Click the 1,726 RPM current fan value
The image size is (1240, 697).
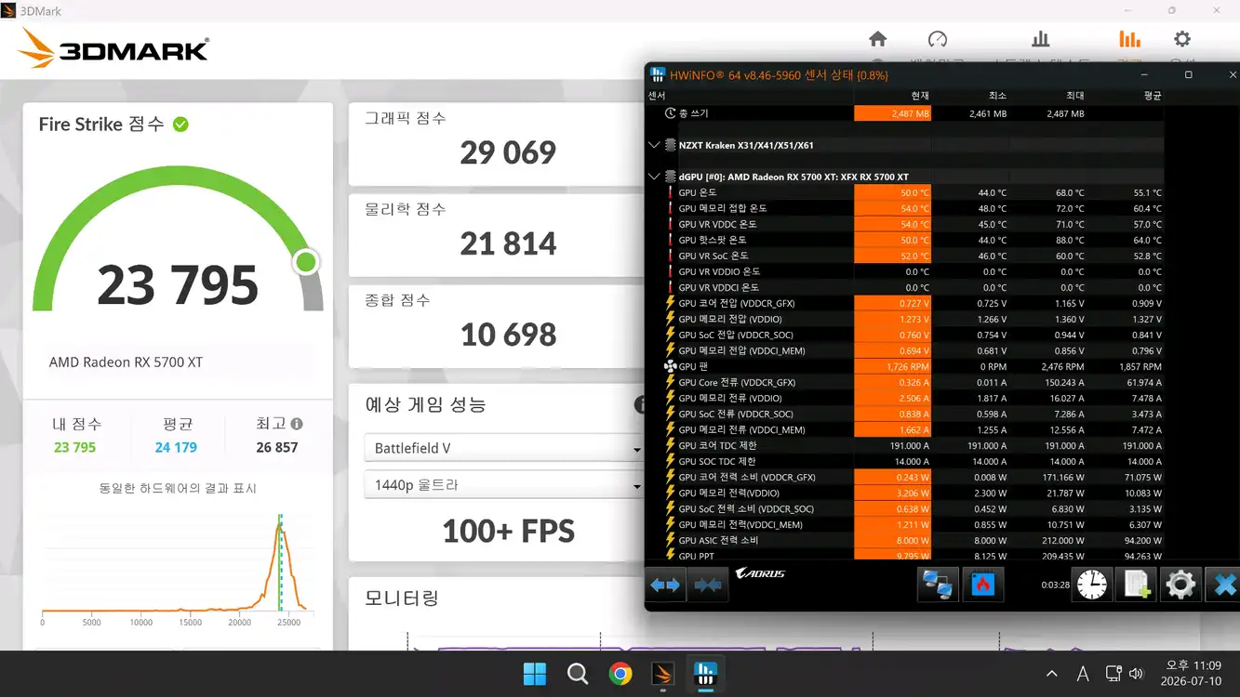pos(907,367)
